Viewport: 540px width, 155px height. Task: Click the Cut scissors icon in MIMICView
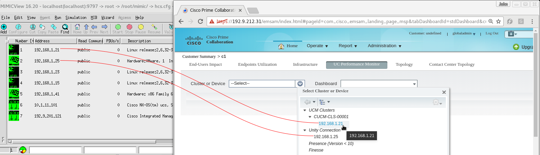click(x=33, y=27)
